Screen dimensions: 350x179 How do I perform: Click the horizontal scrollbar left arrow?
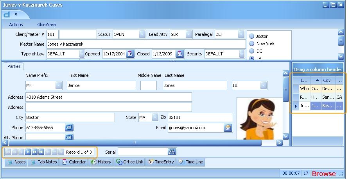pyautogui.click(x=5, y=143)
